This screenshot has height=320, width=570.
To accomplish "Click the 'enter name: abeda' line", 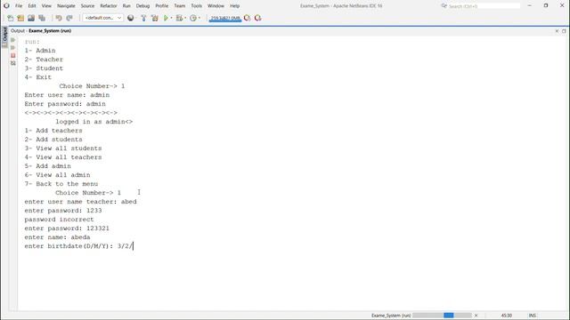I will (57, 237).
